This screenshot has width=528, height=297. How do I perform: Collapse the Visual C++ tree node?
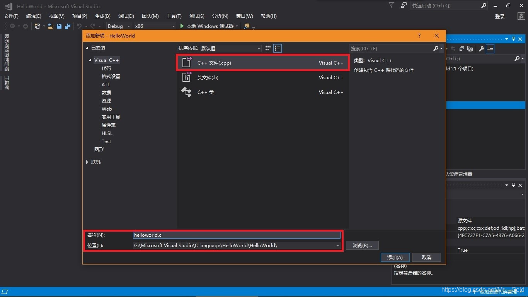pos(90,60)
